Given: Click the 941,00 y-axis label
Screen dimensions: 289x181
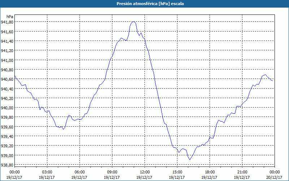Looking at the screenshot, I should tap(7, 60).
